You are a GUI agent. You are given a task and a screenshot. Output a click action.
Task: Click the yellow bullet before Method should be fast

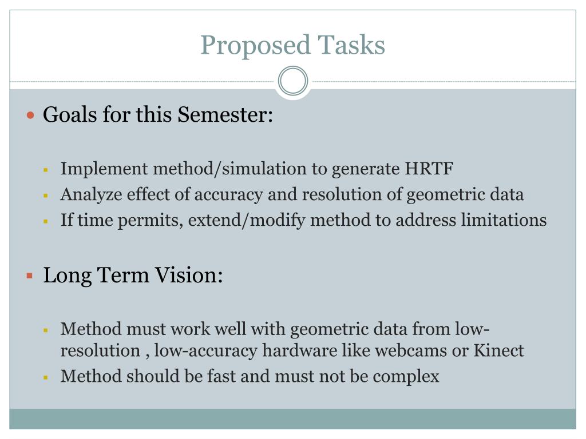46,377
